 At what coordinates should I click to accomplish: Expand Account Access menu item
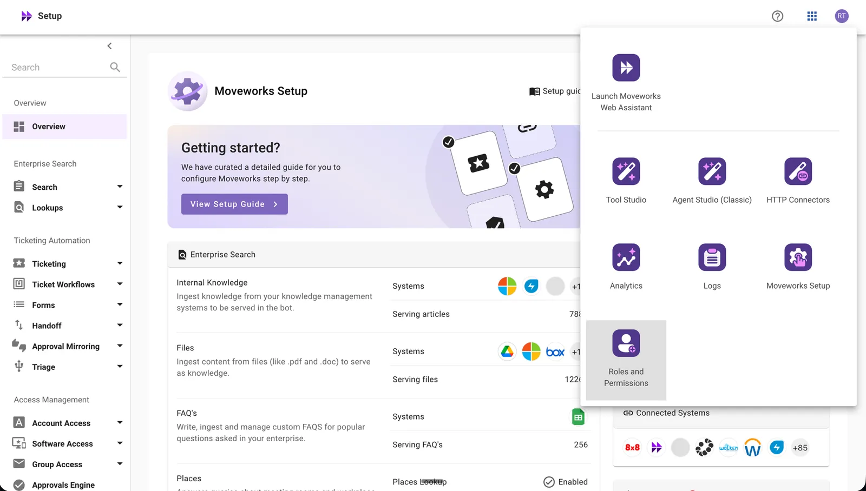coord(120,423)
